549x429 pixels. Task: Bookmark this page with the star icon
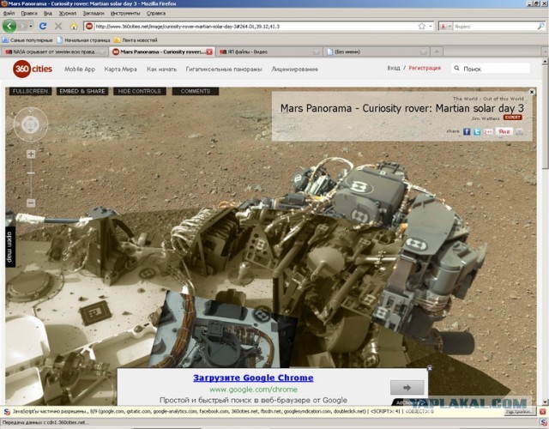coord(422,27)
